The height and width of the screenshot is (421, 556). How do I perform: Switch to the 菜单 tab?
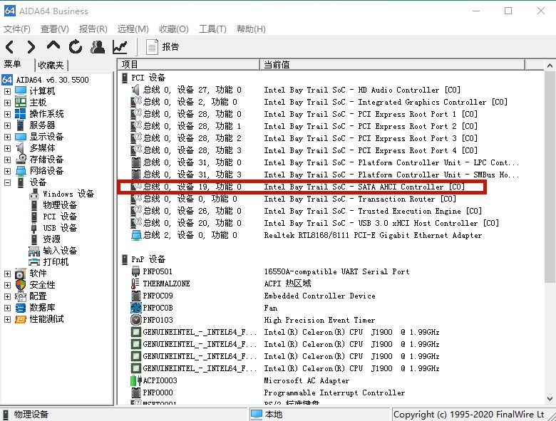pyautogui.click(x=13, y=64)
